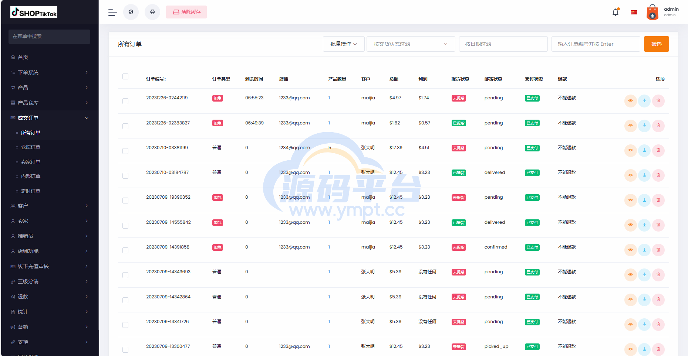Image resolution: width=688 pixels, height=356 pixels.
Task: Click the hamburger menu toggle icon
Action: tap(112, 12)
